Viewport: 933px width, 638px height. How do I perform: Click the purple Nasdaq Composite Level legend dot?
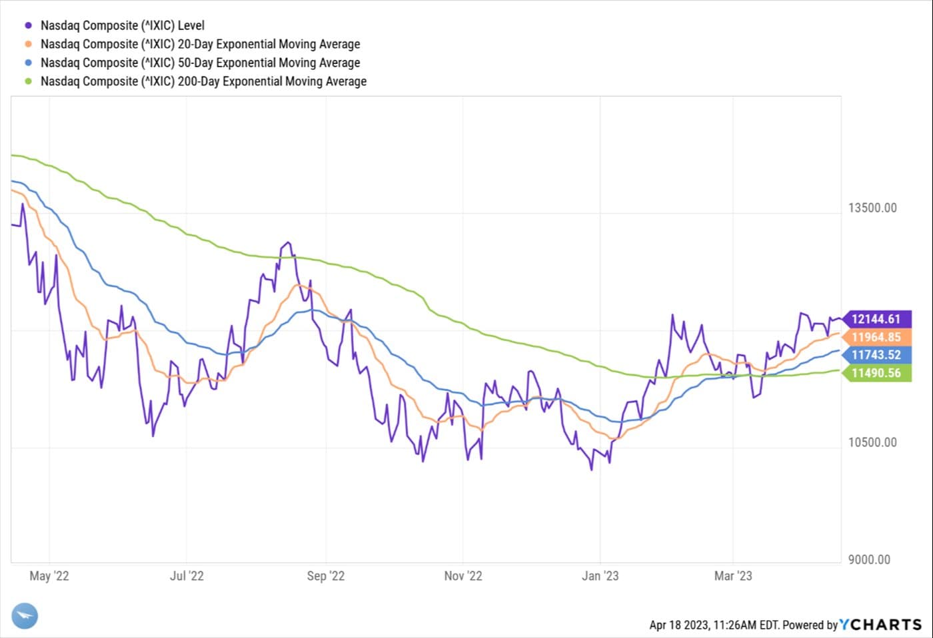click(28, 25)
